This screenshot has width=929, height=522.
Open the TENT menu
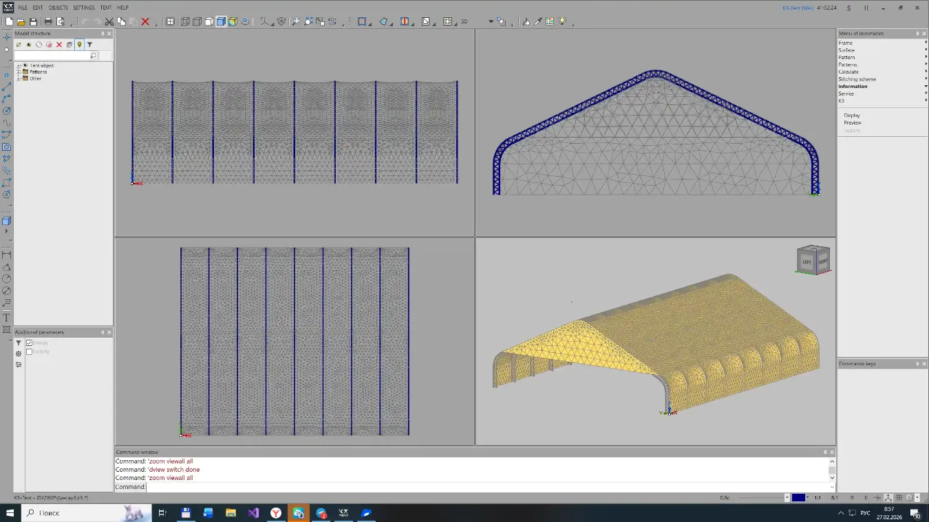(x=105, y=8)
